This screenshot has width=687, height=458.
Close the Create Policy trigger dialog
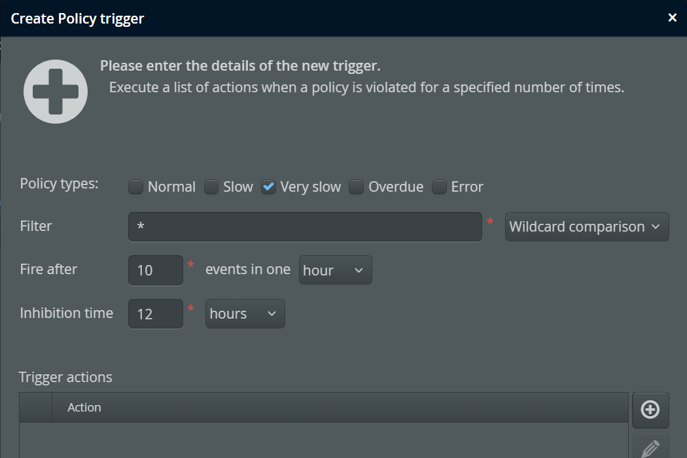(x=672, y=18)
